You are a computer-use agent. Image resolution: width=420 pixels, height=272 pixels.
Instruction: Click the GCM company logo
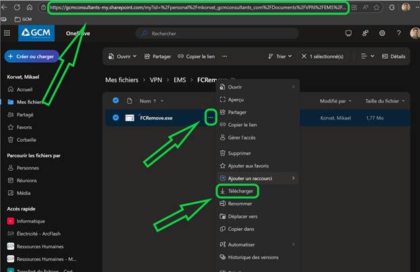[36, 33]
